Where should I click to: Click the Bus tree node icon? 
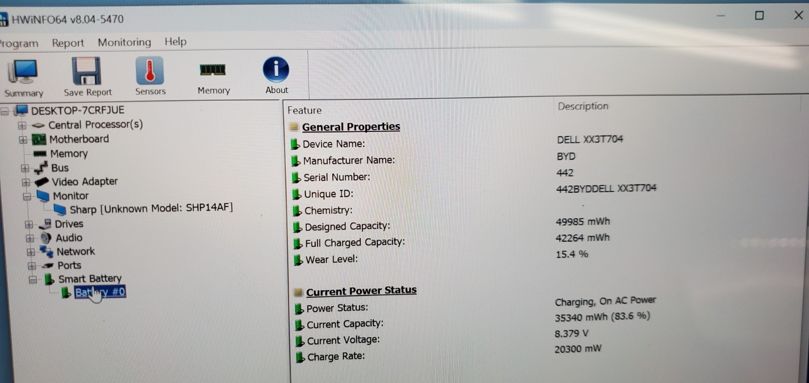41,168
